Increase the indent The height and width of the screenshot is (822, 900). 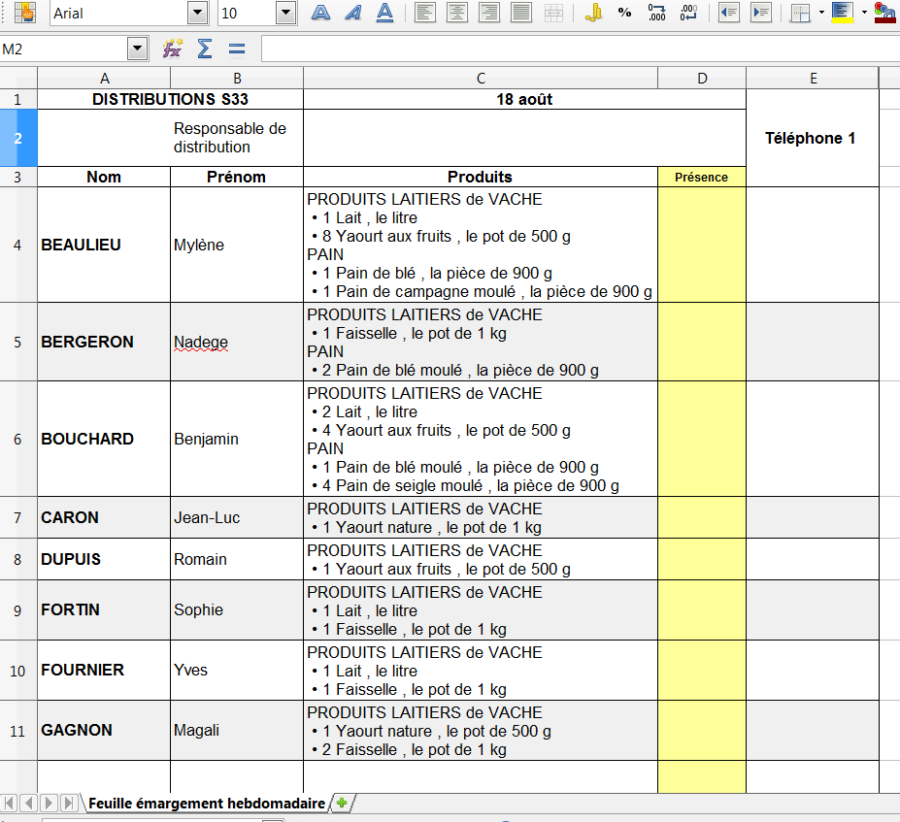click(x=761, y=13)
